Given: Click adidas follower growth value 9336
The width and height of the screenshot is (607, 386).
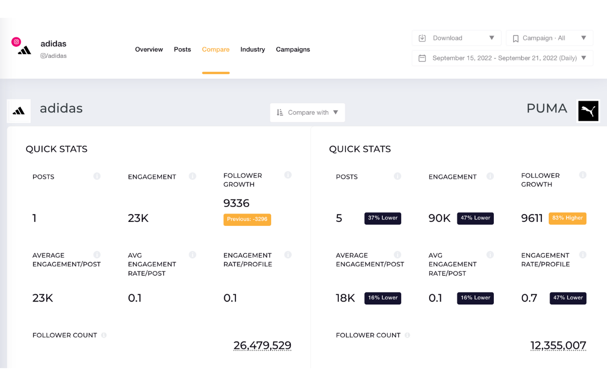Looking at the screenshot, I should 237,203.
